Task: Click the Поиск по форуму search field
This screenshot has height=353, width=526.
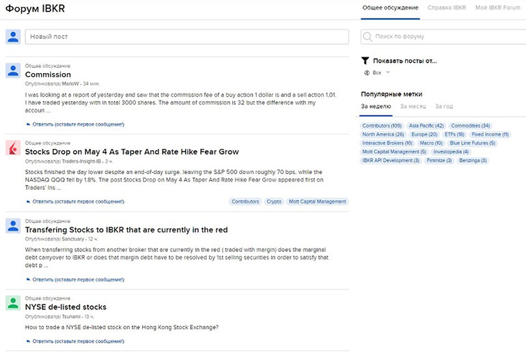Action: [x=443, y=37]
